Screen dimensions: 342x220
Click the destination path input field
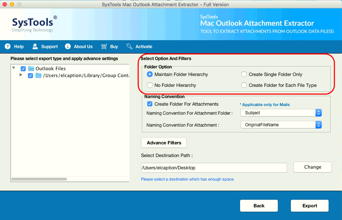[214, 168]
